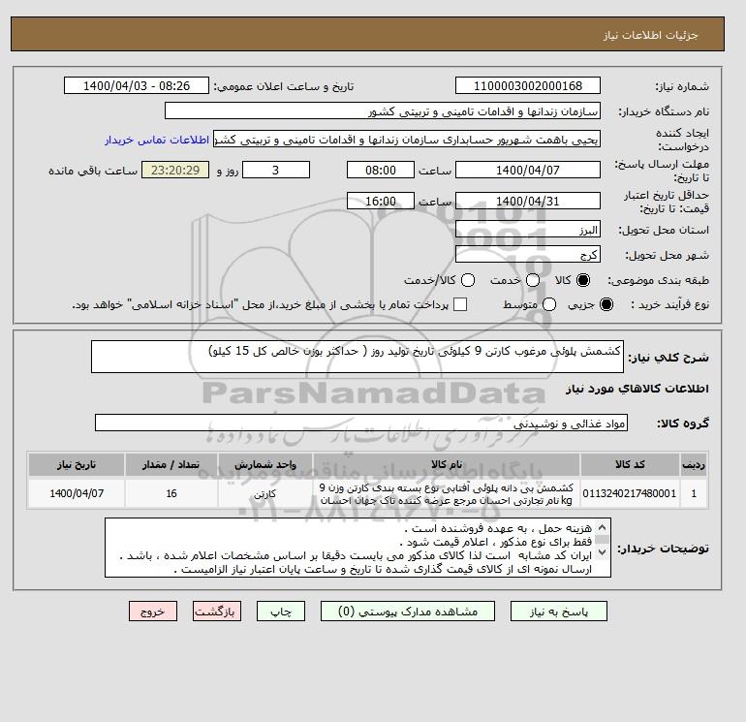Open the اطلاعات تماس خریدار link

click(x=157, y=141)
